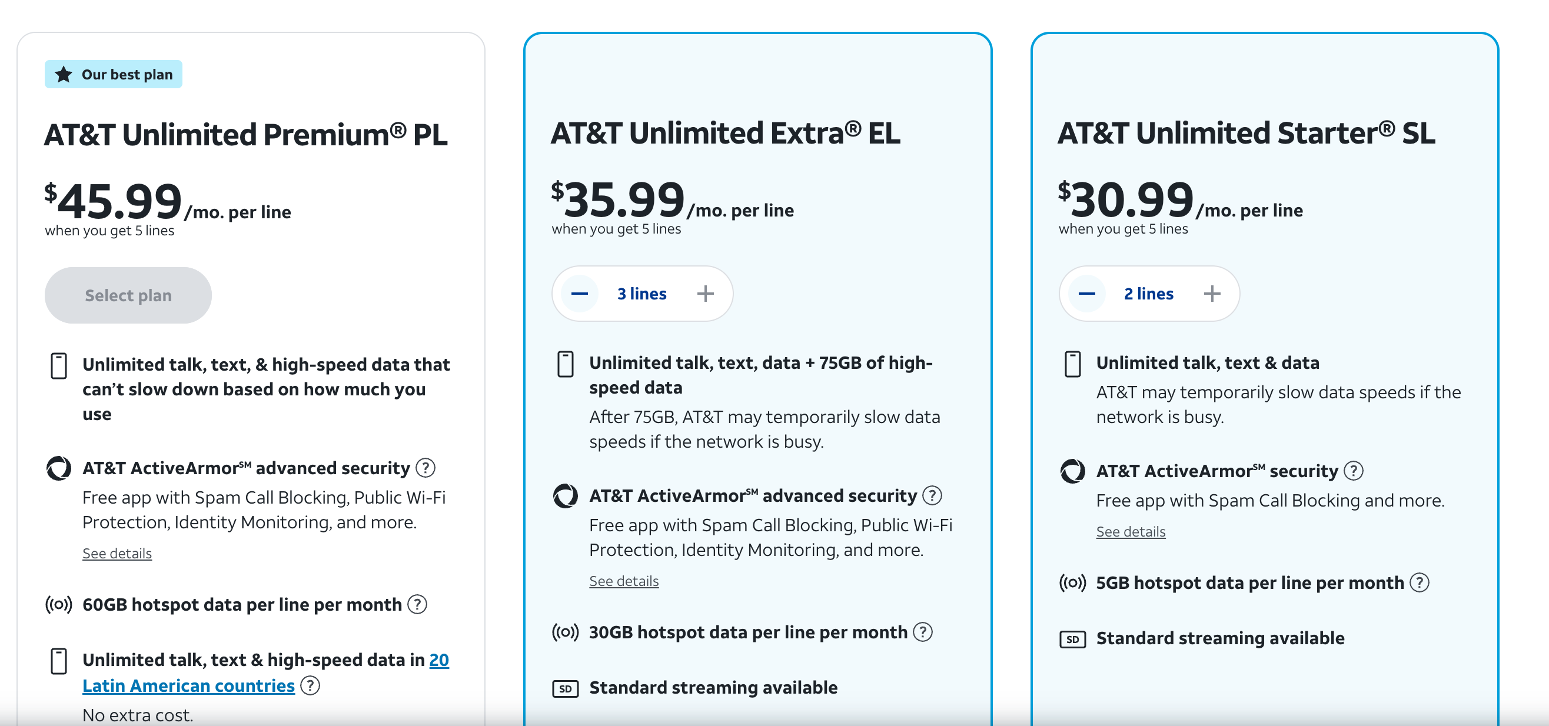This screenshot has width=1549, height=726.
Task: Decrease line count on Unlimited Starter plan
Action: 1086,294
